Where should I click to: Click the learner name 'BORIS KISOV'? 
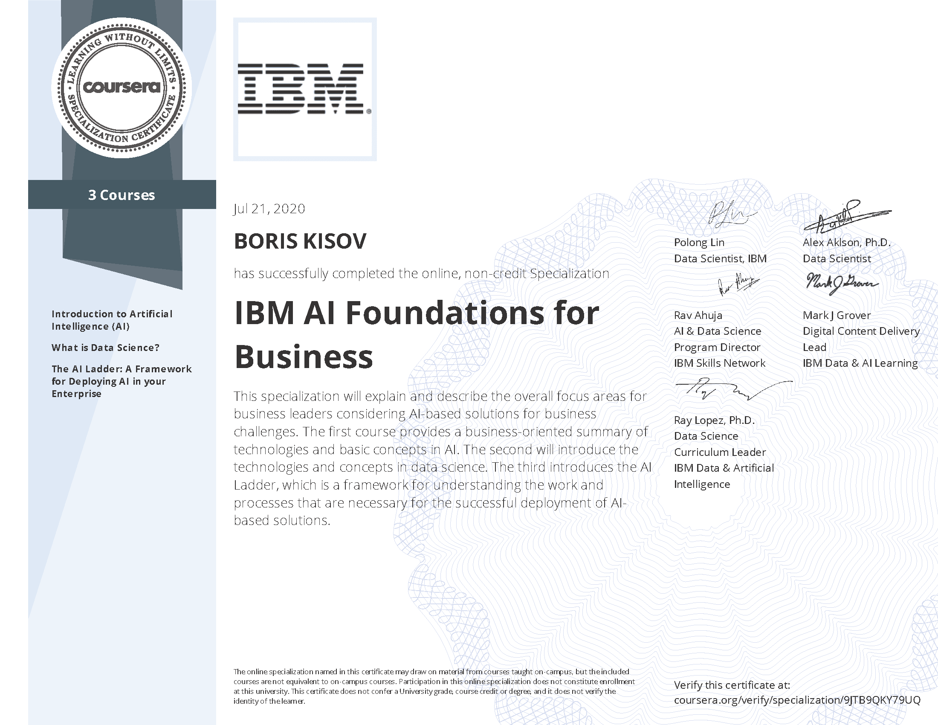click(300, 241)
